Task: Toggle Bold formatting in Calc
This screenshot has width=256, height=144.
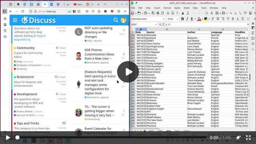Action: [x=182, y=19]
